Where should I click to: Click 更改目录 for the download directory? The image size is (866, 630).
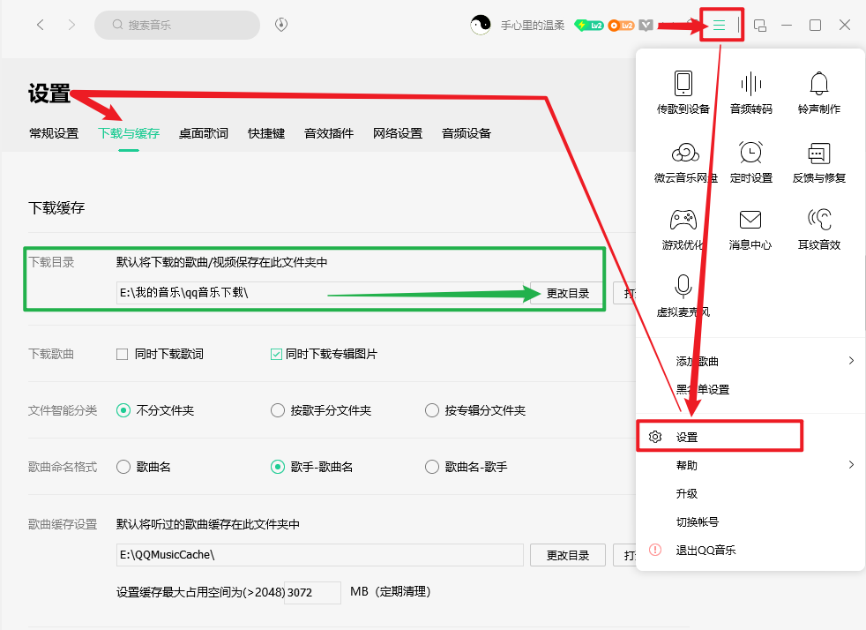pyautogui.click(x=568, y=294)
